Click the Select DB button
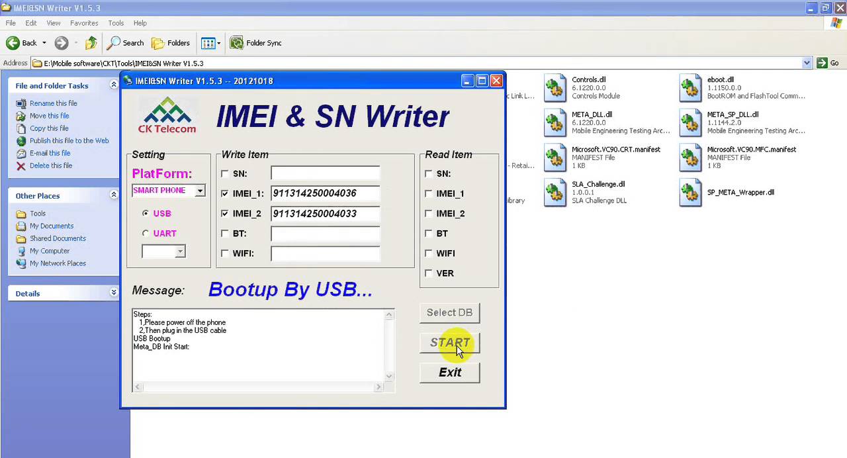Screen dimensions: 847x458 click(x=450, y=312)
